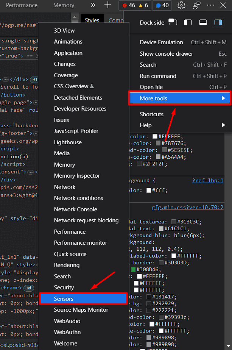Open DevTools settings gear icon
The image size is (232, 350).
tap(182, 5)
